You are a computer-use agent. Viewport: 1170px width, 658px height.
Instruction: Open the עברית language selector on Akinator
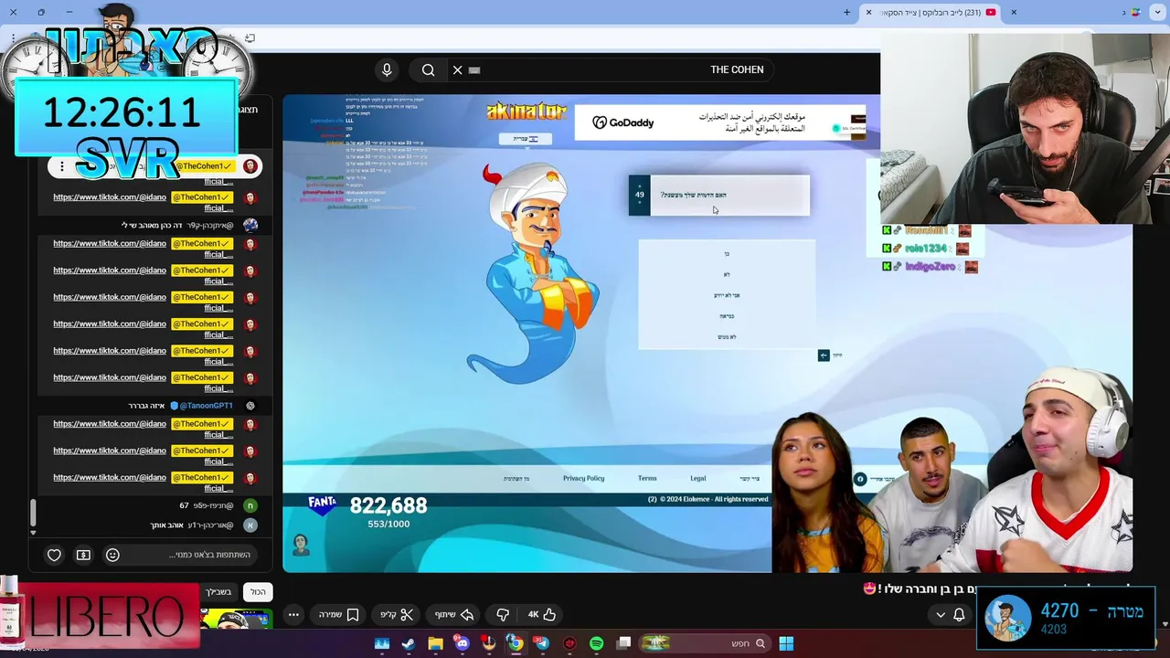(x=525, y=139)
